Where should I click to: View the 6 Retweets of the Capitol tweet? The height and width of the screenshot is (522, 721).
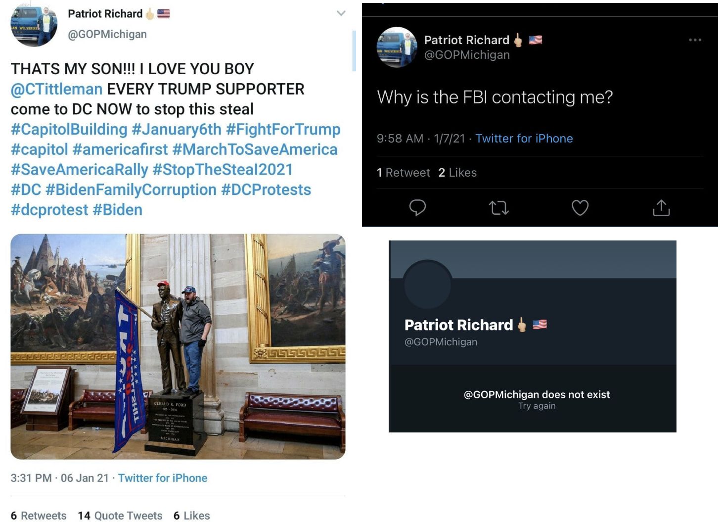pyautogui.click(x=39, y=515)
